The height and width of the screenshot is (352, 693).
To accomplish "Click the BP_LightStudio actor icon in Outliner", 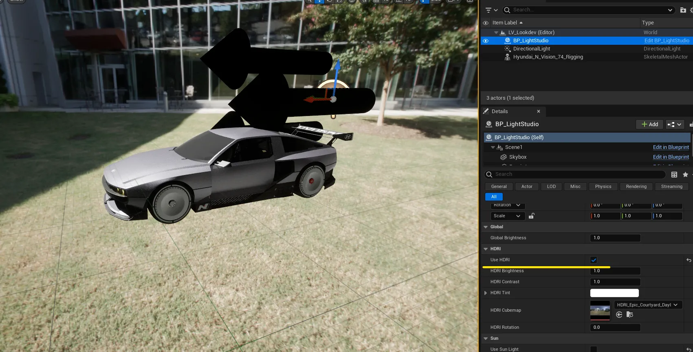I will (x=508, y=41).
